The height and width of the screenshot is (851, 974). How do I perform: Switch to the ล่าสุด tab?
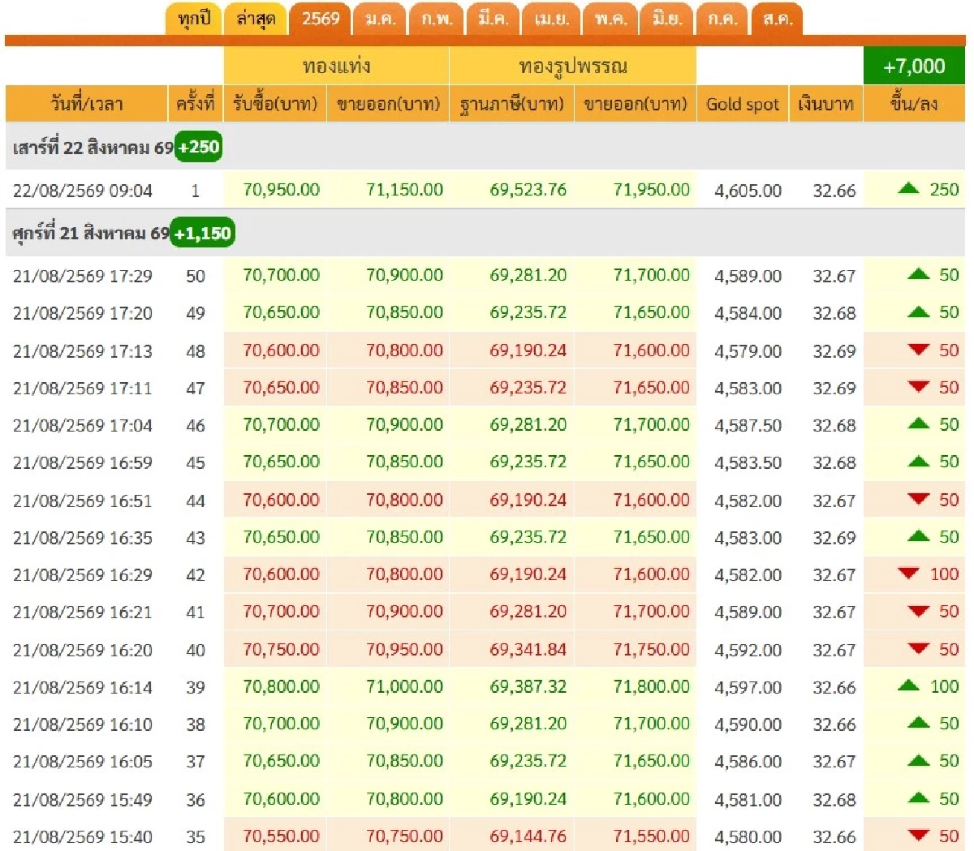coord(256,19)
